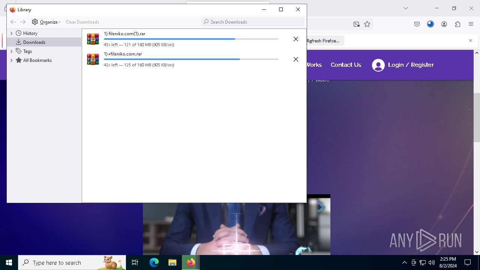
Task: Click the taskbar 'Type here to search' box
Action: (x=72, y=262)
